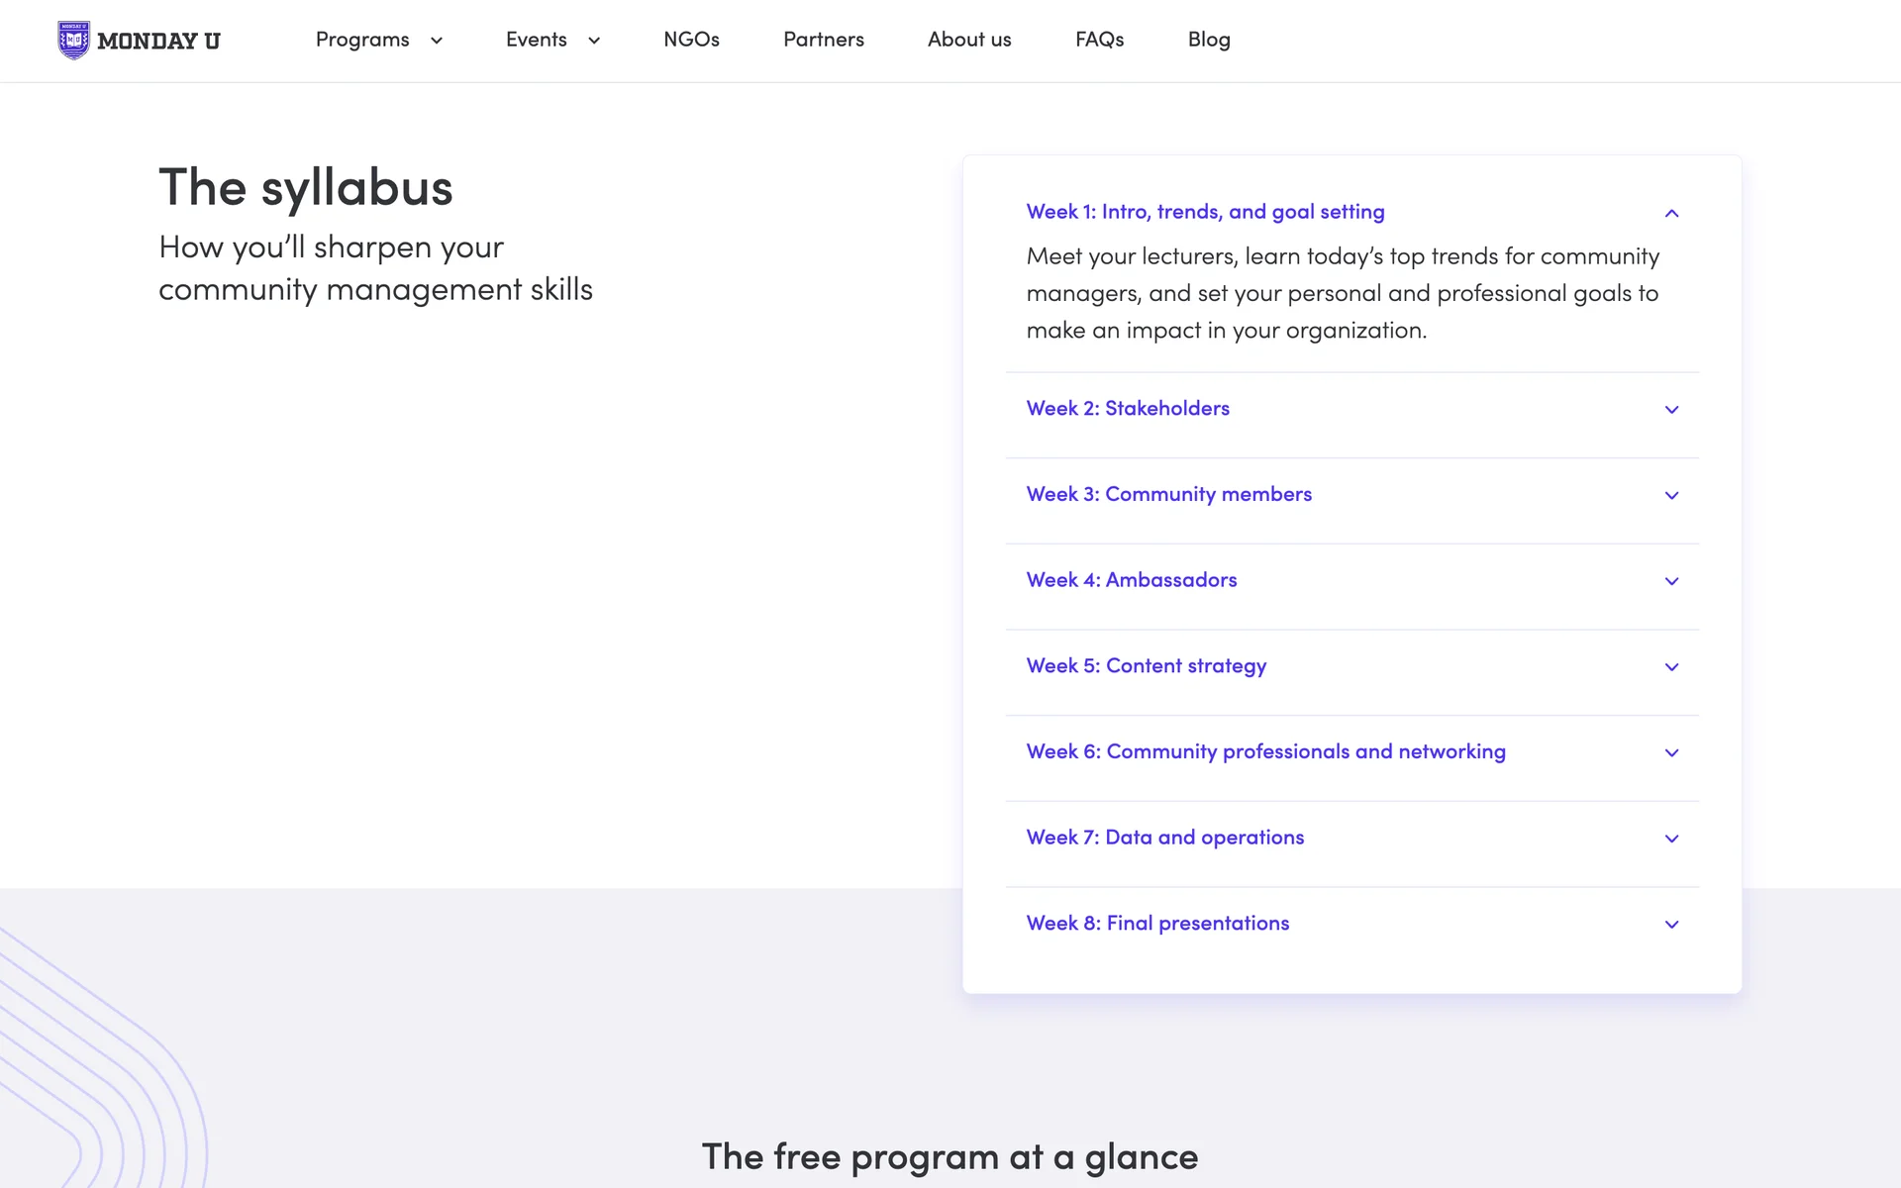Screen dimensions: 1901x1188
Task: Expand the Week 5: Content strategy title
Action: pyautogui.click(x=1146, y=665)
